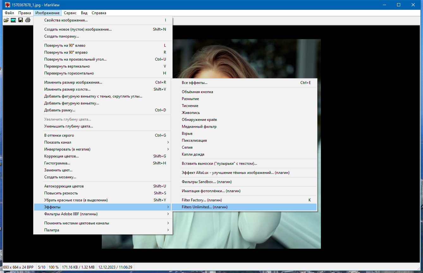Viewport: 423px width, 273px height.
Task: Click the Print toolbar icon
Action: point(28,20)
